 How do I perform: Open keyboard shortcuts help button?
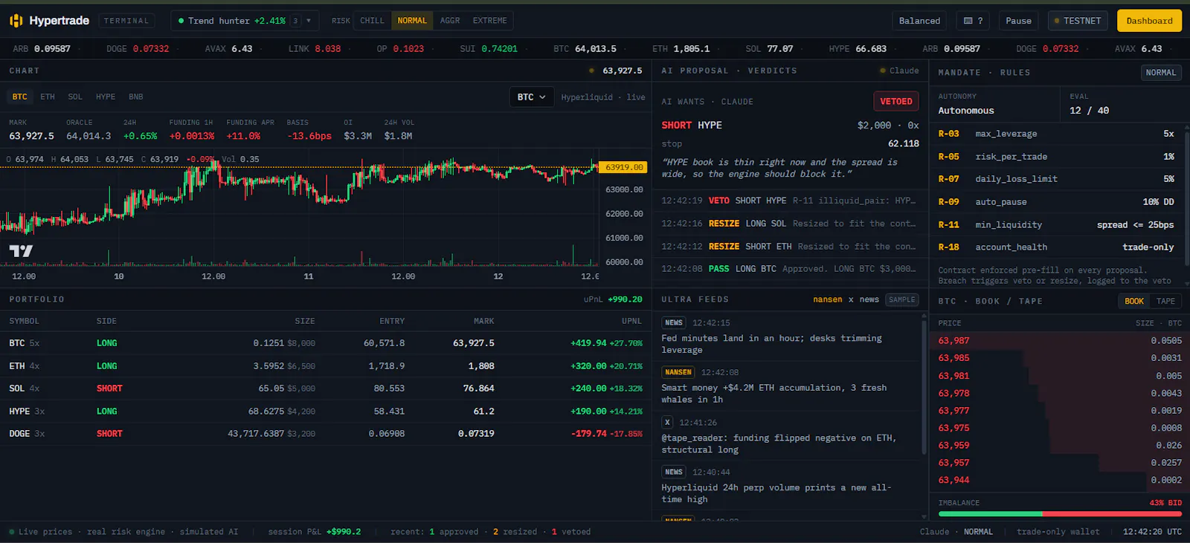point(973,21)
